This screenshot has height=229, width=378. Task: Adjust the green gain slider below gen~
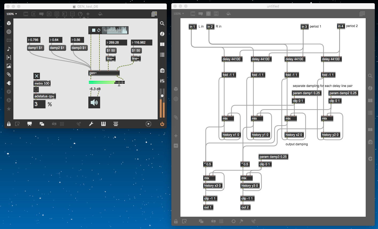pyautogui.click(x=107, y=82)
